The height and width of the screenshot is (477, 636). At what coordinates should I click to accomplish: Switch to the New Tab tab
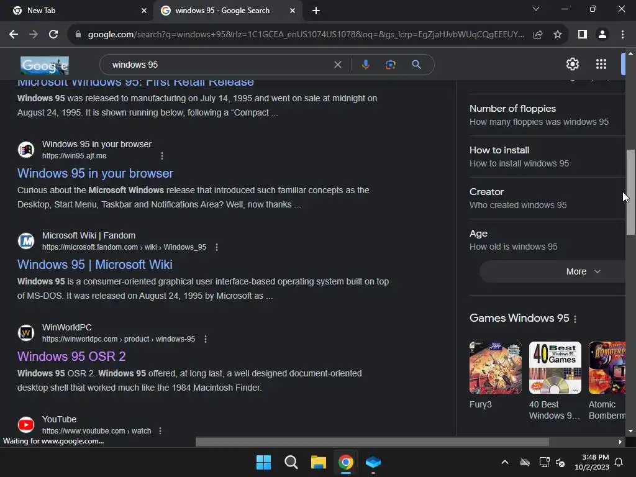pos(76,11)
